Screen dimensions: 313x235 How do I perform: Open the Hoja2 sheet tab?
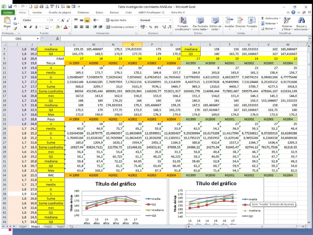pyautogui.click(x=48, y=226)
